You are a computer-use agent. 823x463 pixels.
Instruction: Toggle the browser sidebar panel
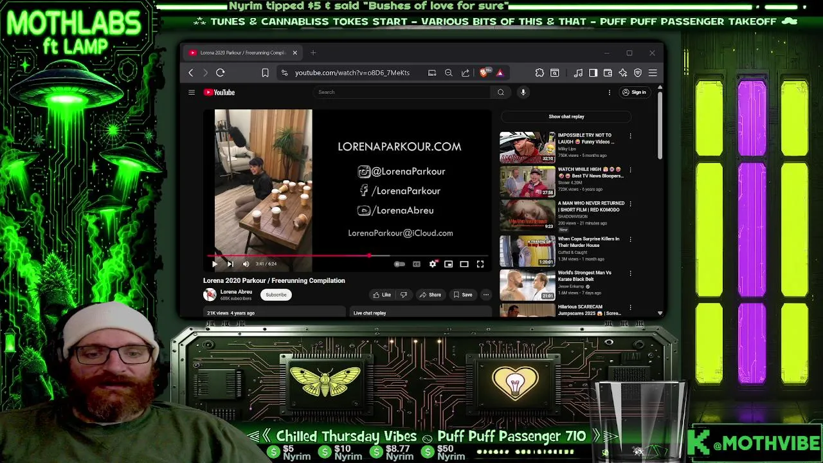[593, 73]
